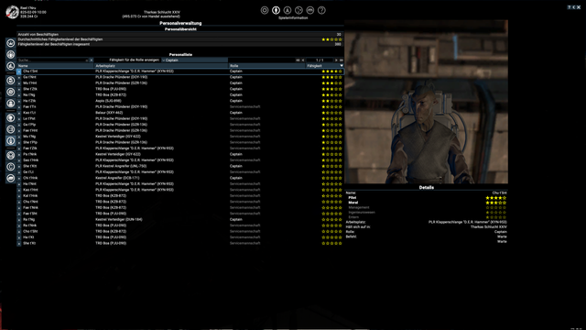586x330 pixels.
Task: Select employee Mu t'Ng
Action: (x=29, y=137)
